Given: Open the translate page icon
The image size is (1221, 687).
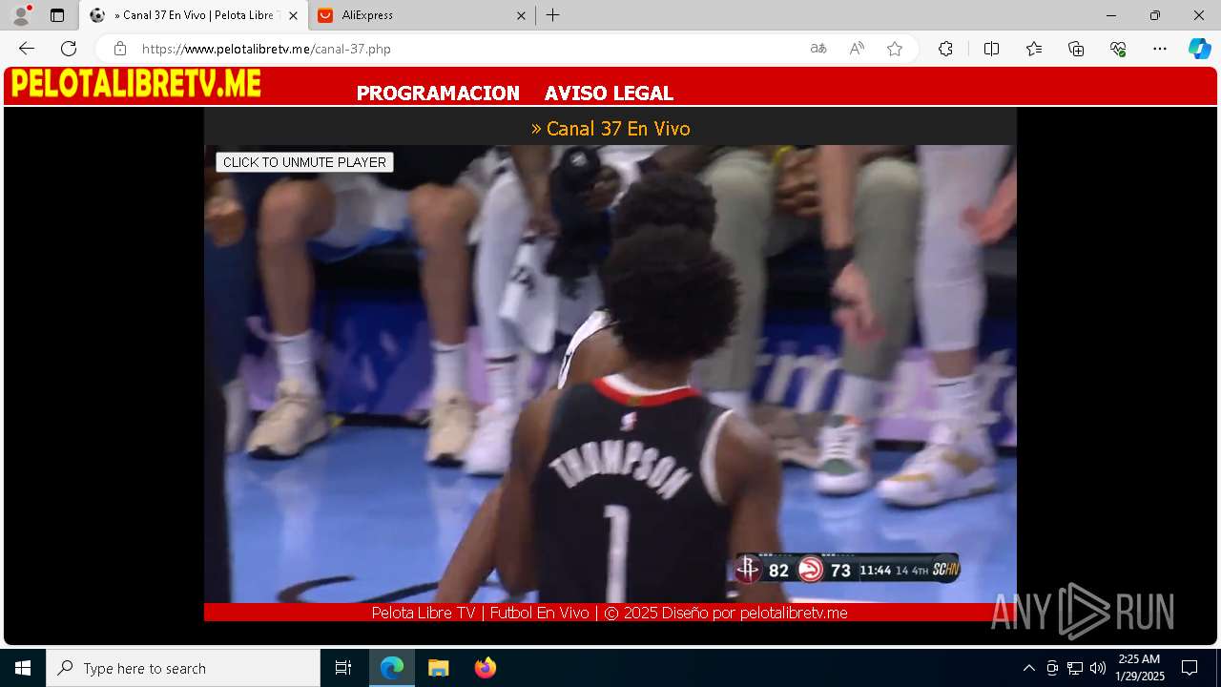Looking at the screenshot, I should [818, 49].
